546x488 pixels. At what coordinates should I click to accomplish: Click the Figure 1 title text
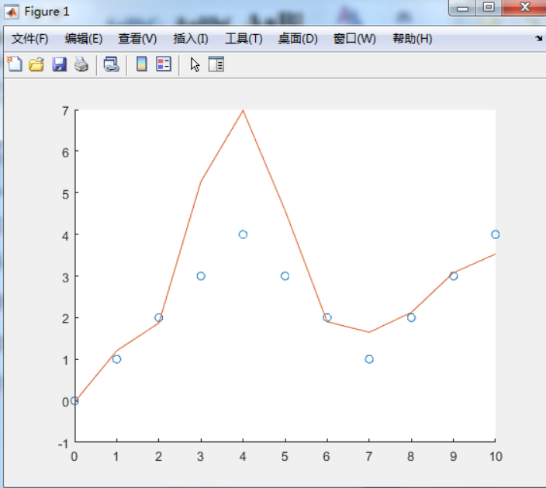[x=47, y=12]
